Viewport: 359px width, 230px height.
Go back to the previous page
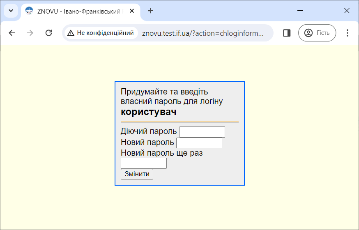[12, 33]
